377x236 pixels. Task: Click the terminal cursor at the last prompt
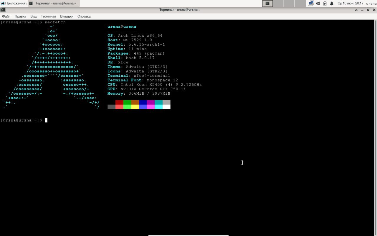click(46, 120)
